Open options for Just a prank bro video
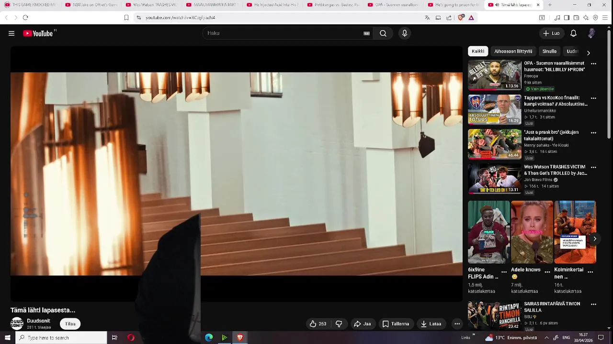The image size is (613, 344). point(593,133)
